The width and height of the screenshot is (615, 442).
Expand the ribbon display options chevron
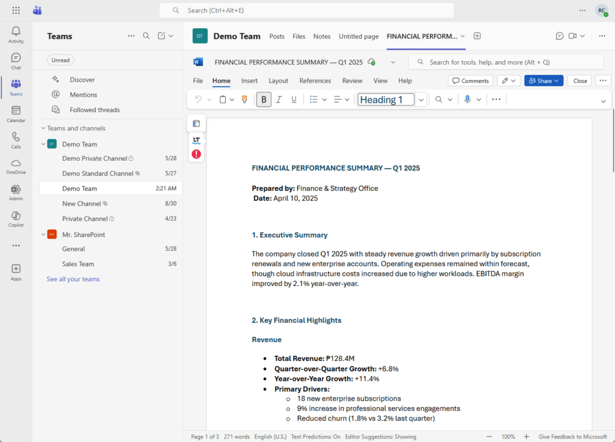click(x=603, y=101)
